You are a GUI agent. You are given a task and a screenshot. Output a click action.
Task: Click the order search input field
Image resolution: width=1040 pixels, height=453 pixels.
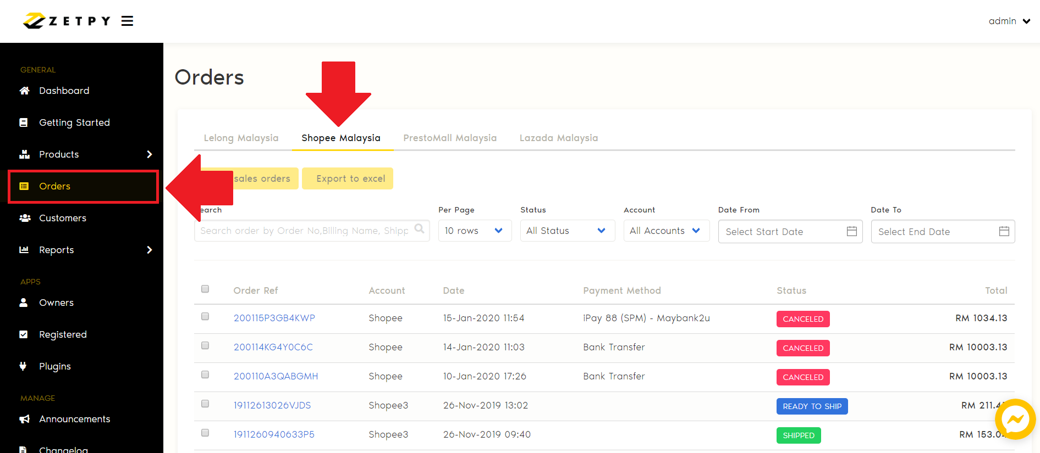pos(304,231)
